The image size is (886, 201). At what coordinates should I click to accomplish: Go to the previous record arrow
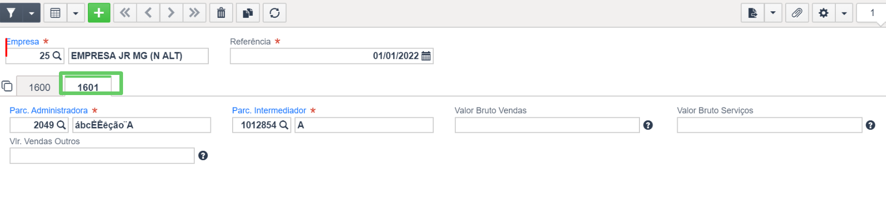point(148,13)
